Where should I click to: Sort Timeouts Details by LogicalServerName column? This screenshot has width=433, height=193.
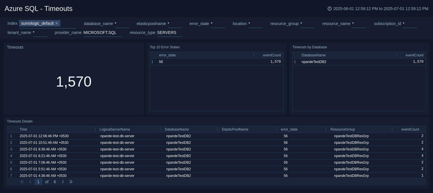[x=115, y=129]
